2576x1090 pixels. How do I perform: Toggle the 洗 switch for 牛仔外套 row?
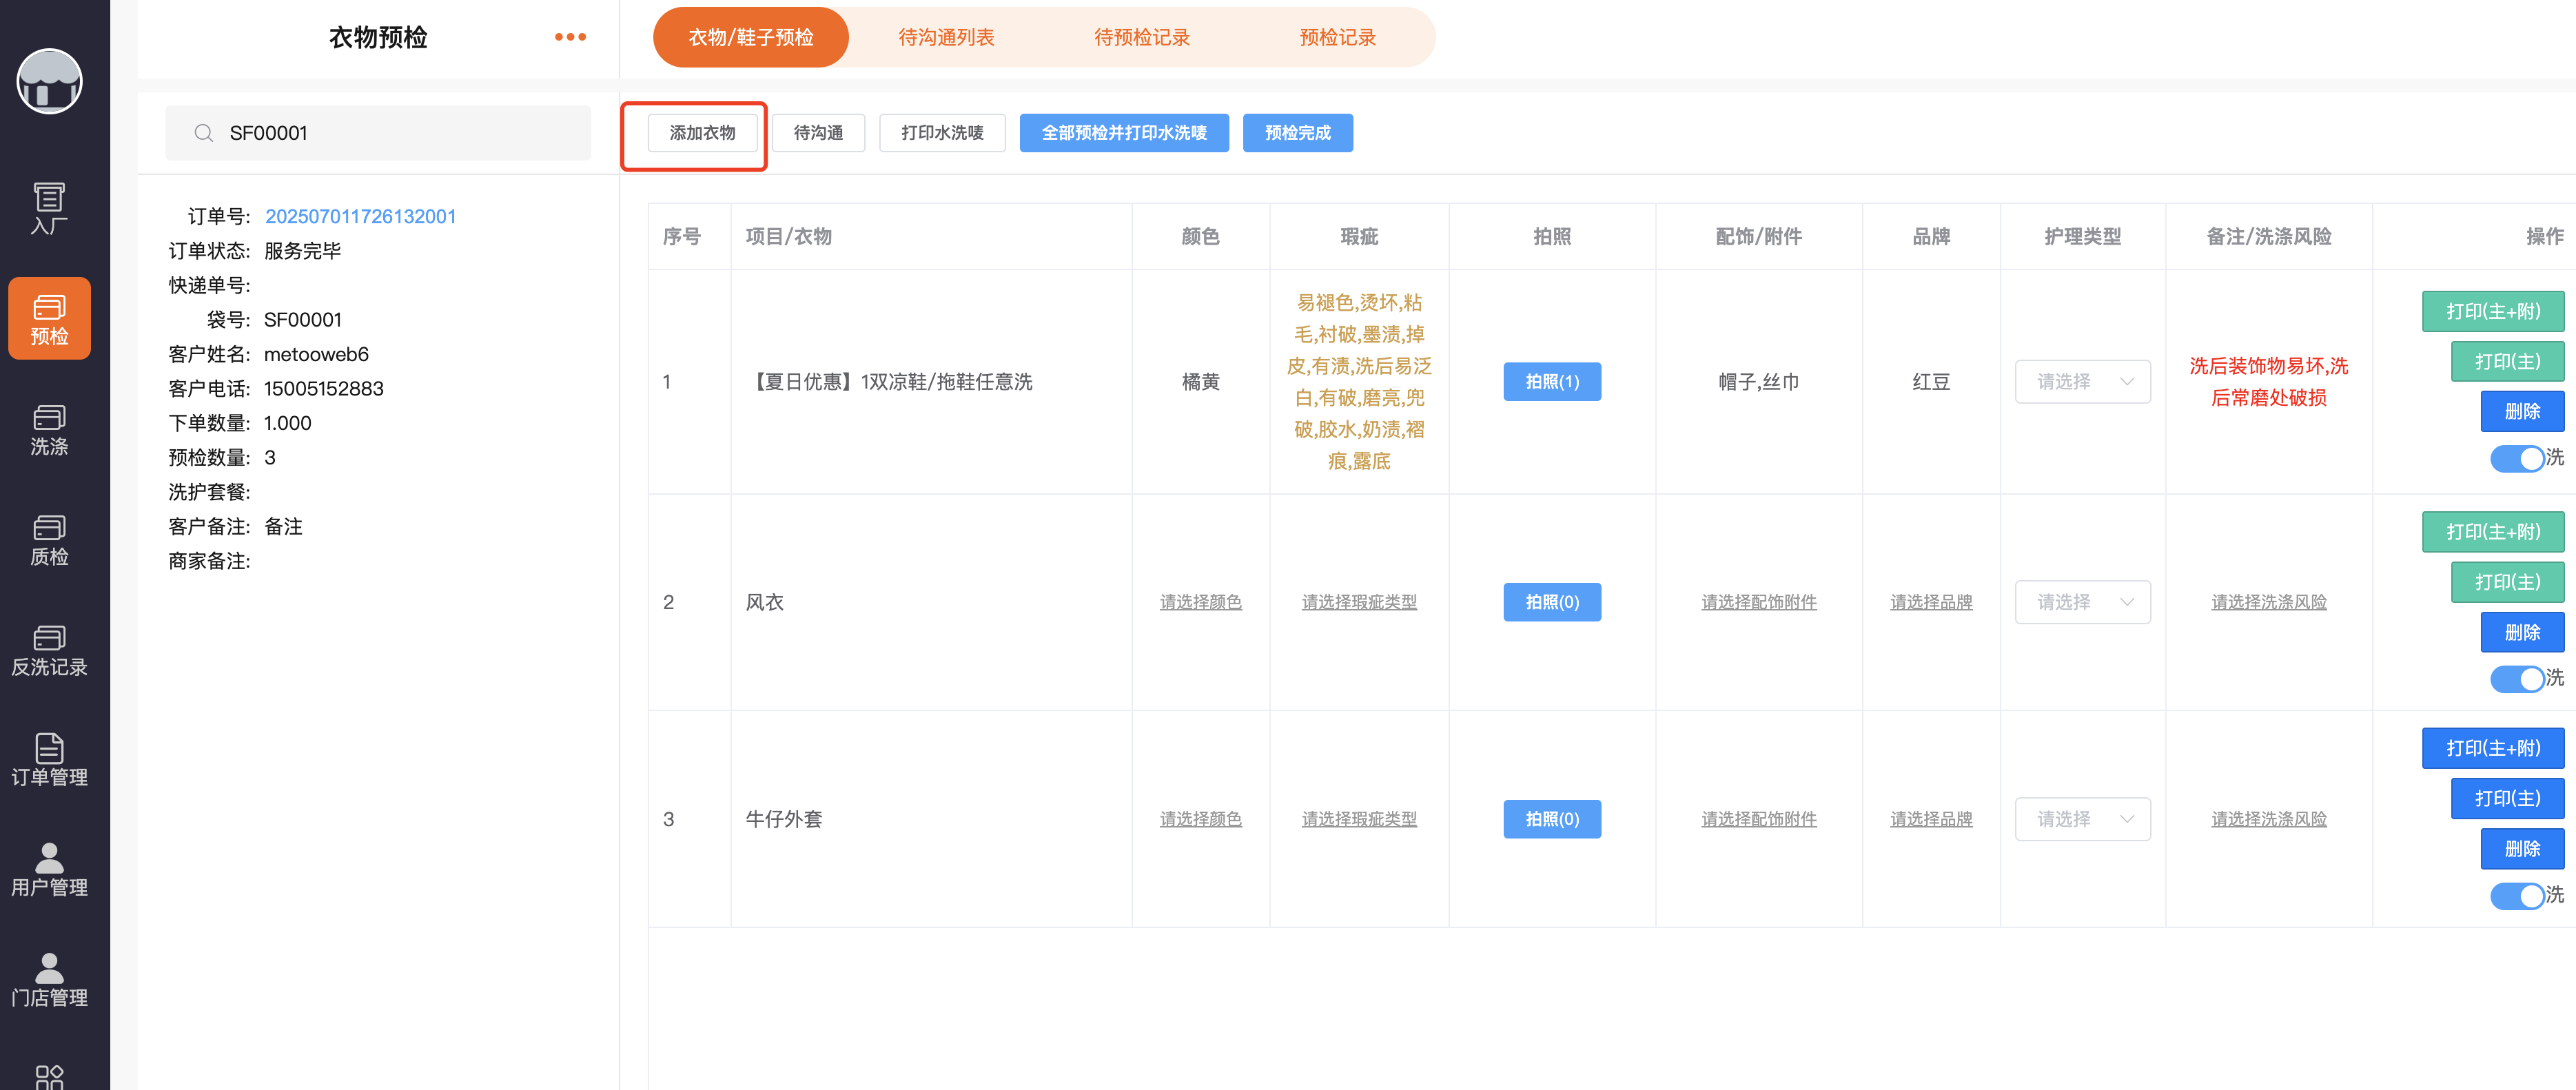click(2516, 895)
